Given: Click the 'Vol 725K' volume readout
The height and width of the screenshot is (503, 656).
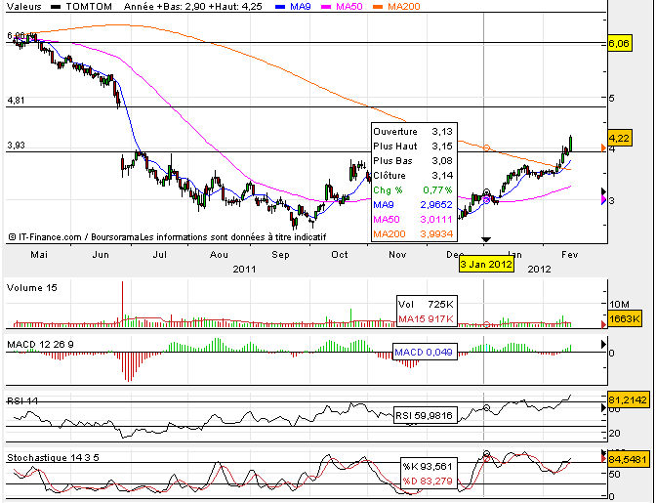Looking at the screenshot, I should (x=426, y=305).
